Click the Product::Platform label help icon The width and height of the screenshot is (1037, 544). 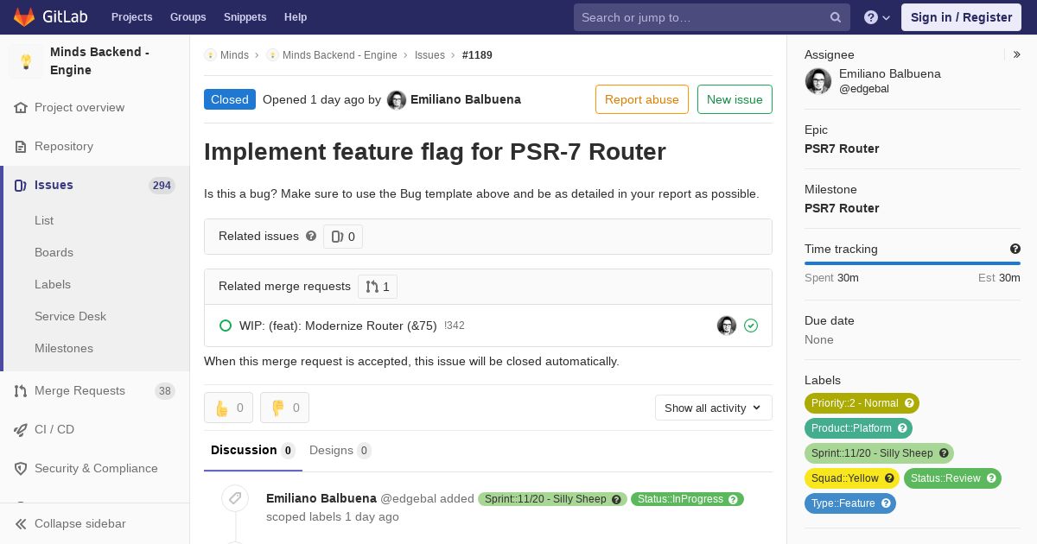pos(902,428)
